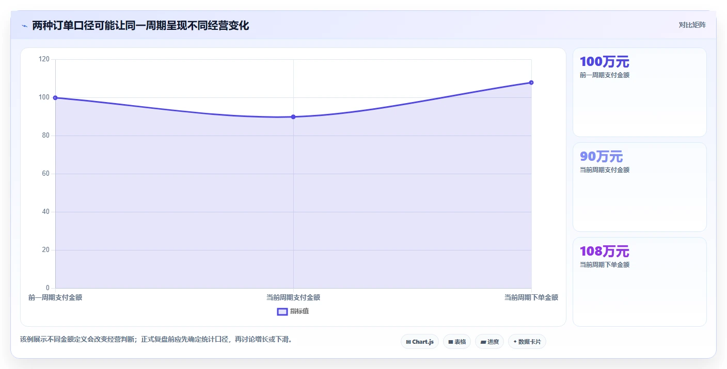Click the 90万元 value
The width and height of the screenshot is (727, 369).
point(602,157)
